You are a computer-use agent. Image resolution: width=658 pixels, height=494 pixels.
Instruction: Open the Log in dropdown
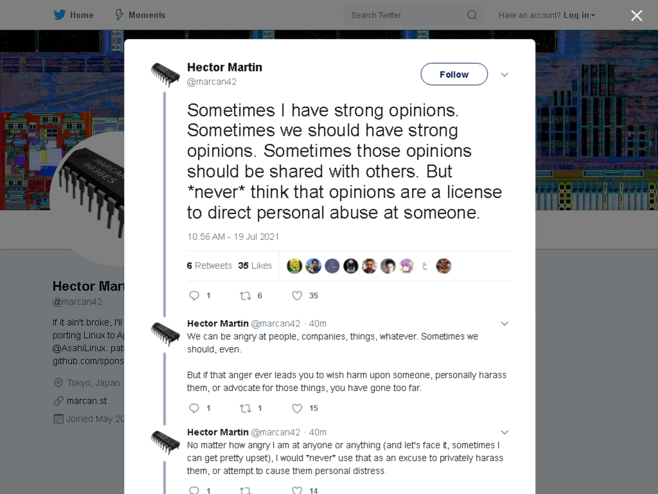[579, 15]
